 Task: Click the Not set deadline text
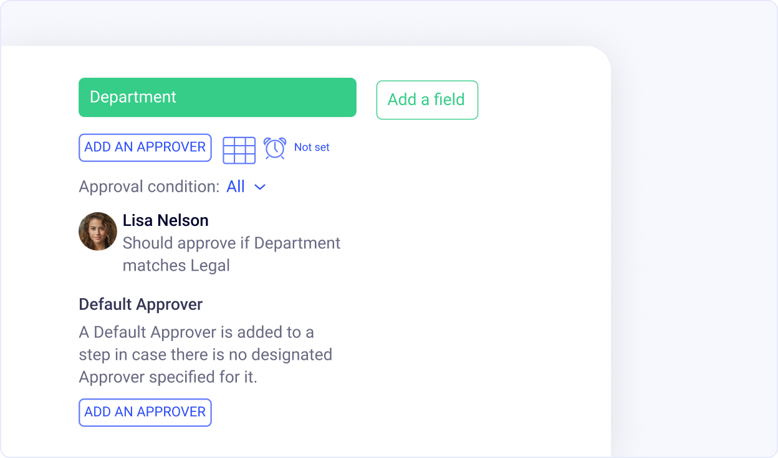[312, 147]
